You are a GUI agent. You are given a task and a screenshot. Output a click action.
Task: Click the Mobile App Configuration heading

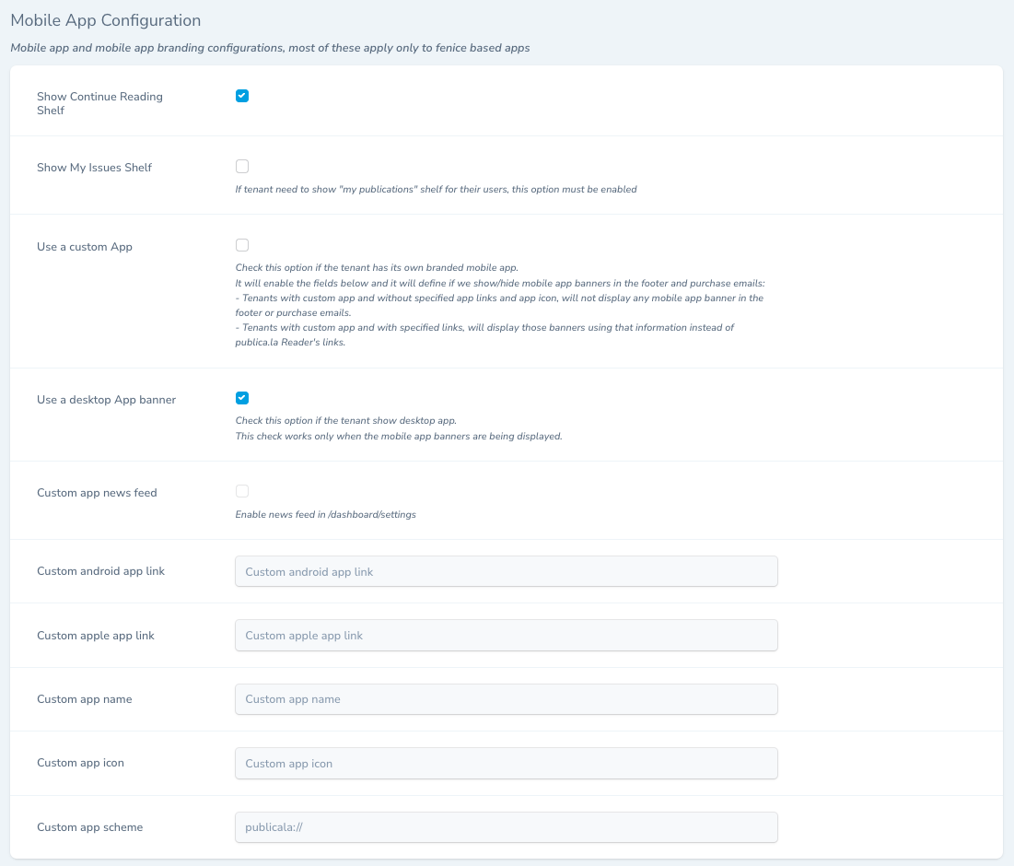(105, 19)
